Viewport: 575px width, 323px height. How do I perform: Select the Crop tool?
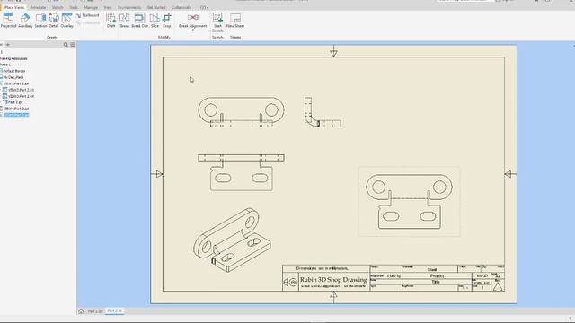coord(167,20)
